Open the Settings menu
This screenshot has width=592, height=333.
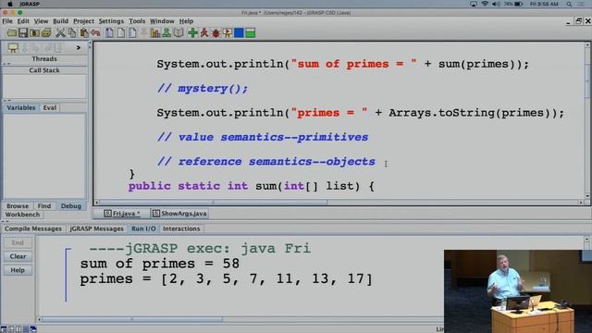(x=111, y=21)
